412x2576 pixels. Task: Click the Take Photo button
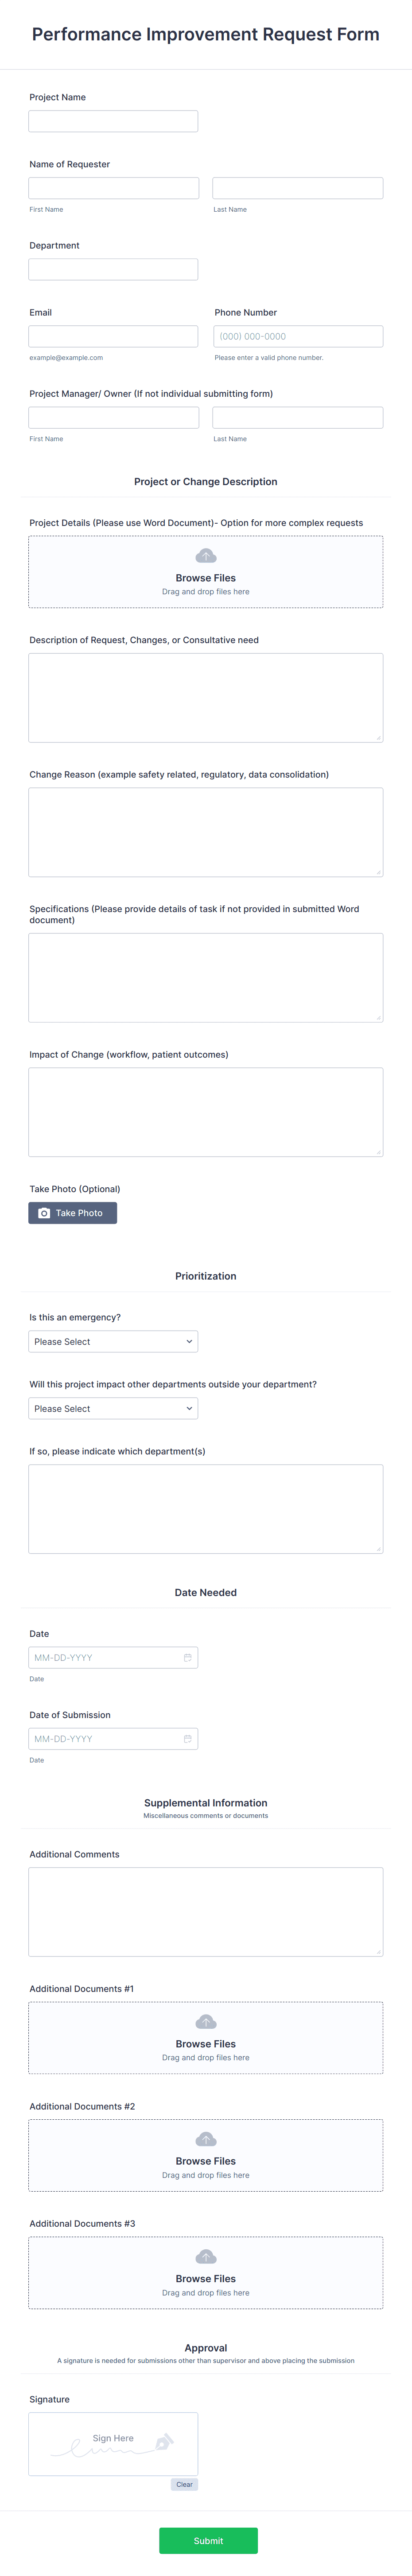click(72, 1212)
